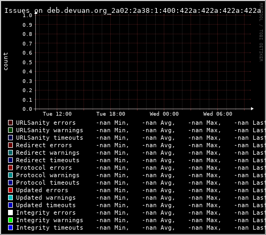
Task: Click the Tue 12:00 time axis label
Action: 57,114
